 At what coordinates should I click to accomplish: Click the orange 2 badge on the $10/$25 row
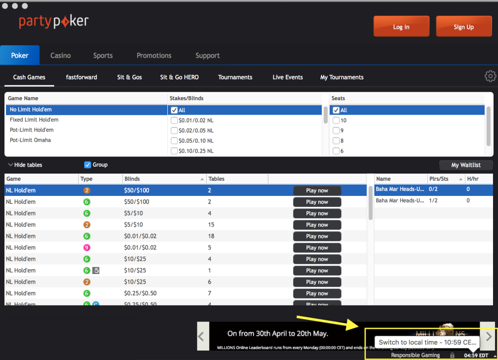click(87, 282)
